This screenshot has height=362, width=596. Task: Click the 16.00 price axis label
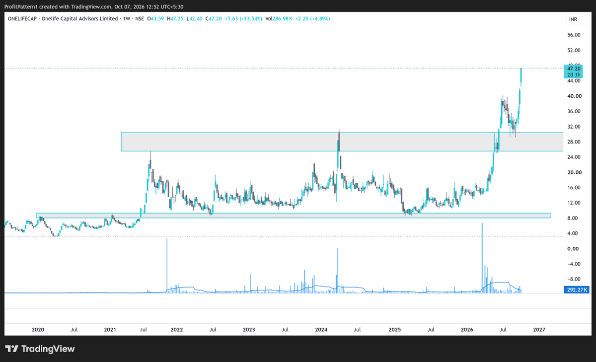pos(574,188)
